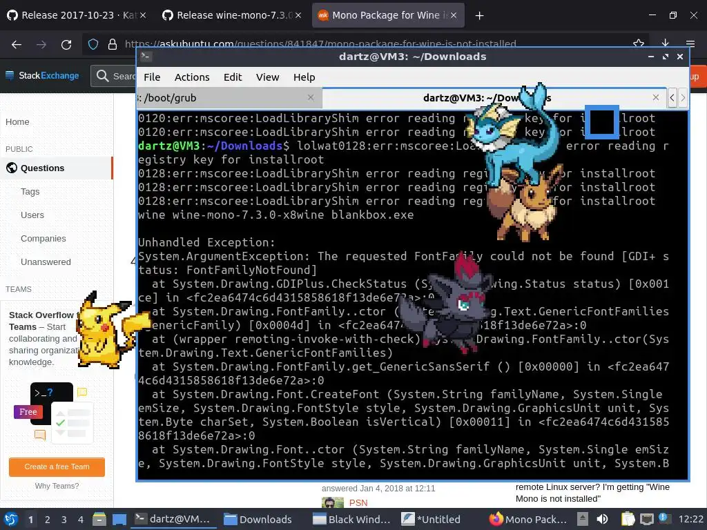Viewport: 707px width, 530px height.
Task: Open the file manager launcher in taskbar
Action: pyautogui.click(x=99, y=519)
